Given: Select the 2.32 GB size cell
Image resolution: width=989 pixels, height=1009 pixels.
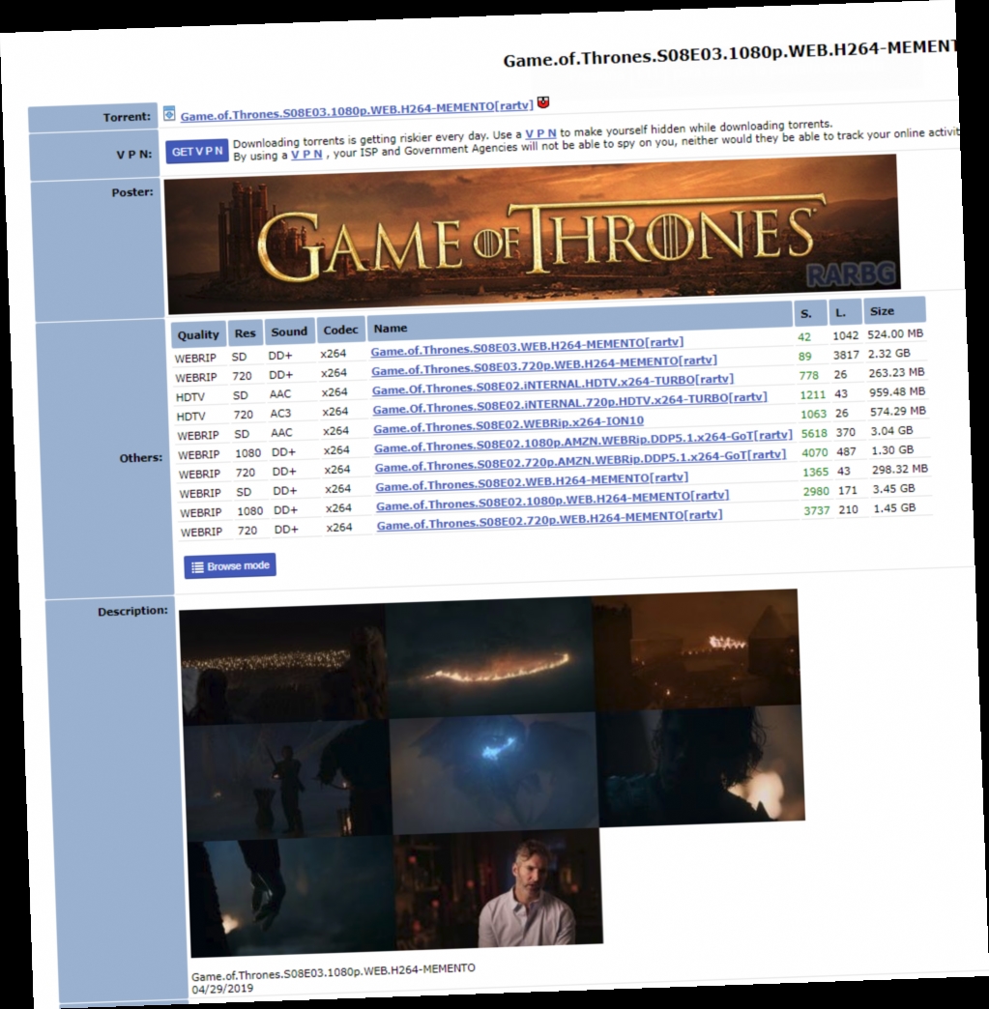Looking at the screenshot, I should click(888, 354).
